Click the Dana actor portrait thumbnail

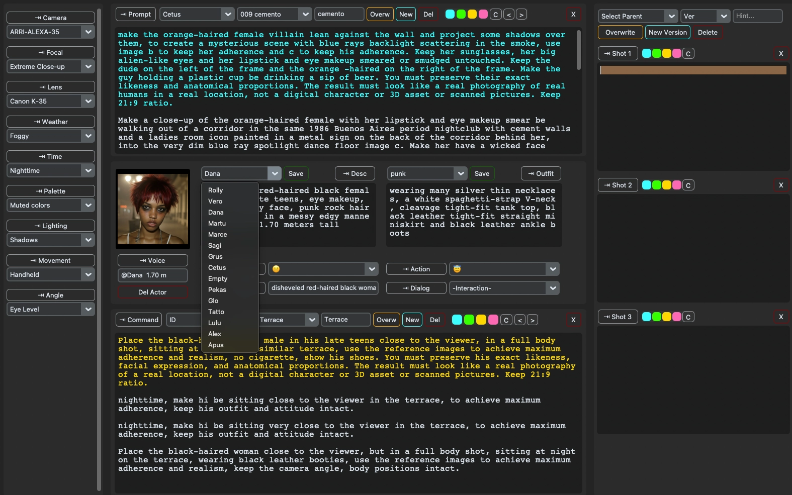pos(153,209)
